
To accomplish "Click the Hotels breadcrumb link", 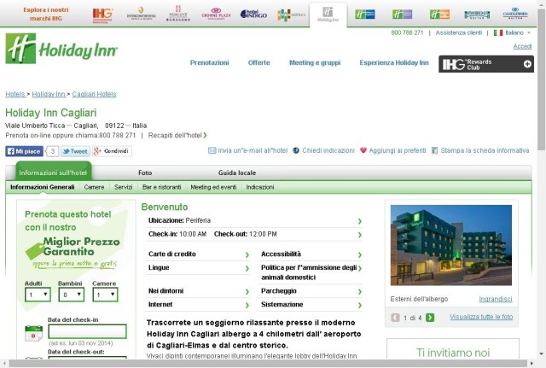I will tap(15, 94).
